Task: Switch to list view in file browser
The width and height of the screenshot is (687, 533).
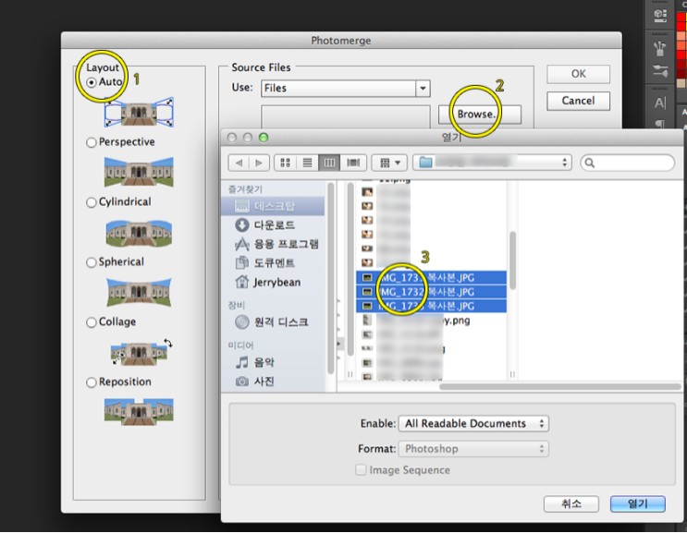Action: point(308,163)
